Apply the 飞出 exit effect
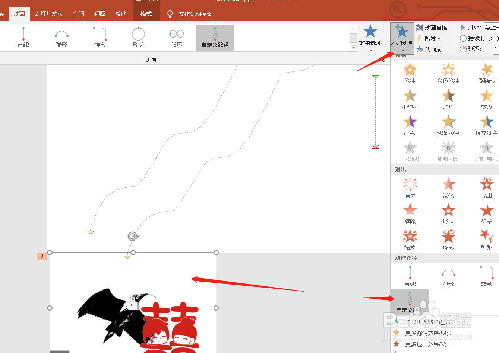499x353 pixels. (x=487, y=188)
